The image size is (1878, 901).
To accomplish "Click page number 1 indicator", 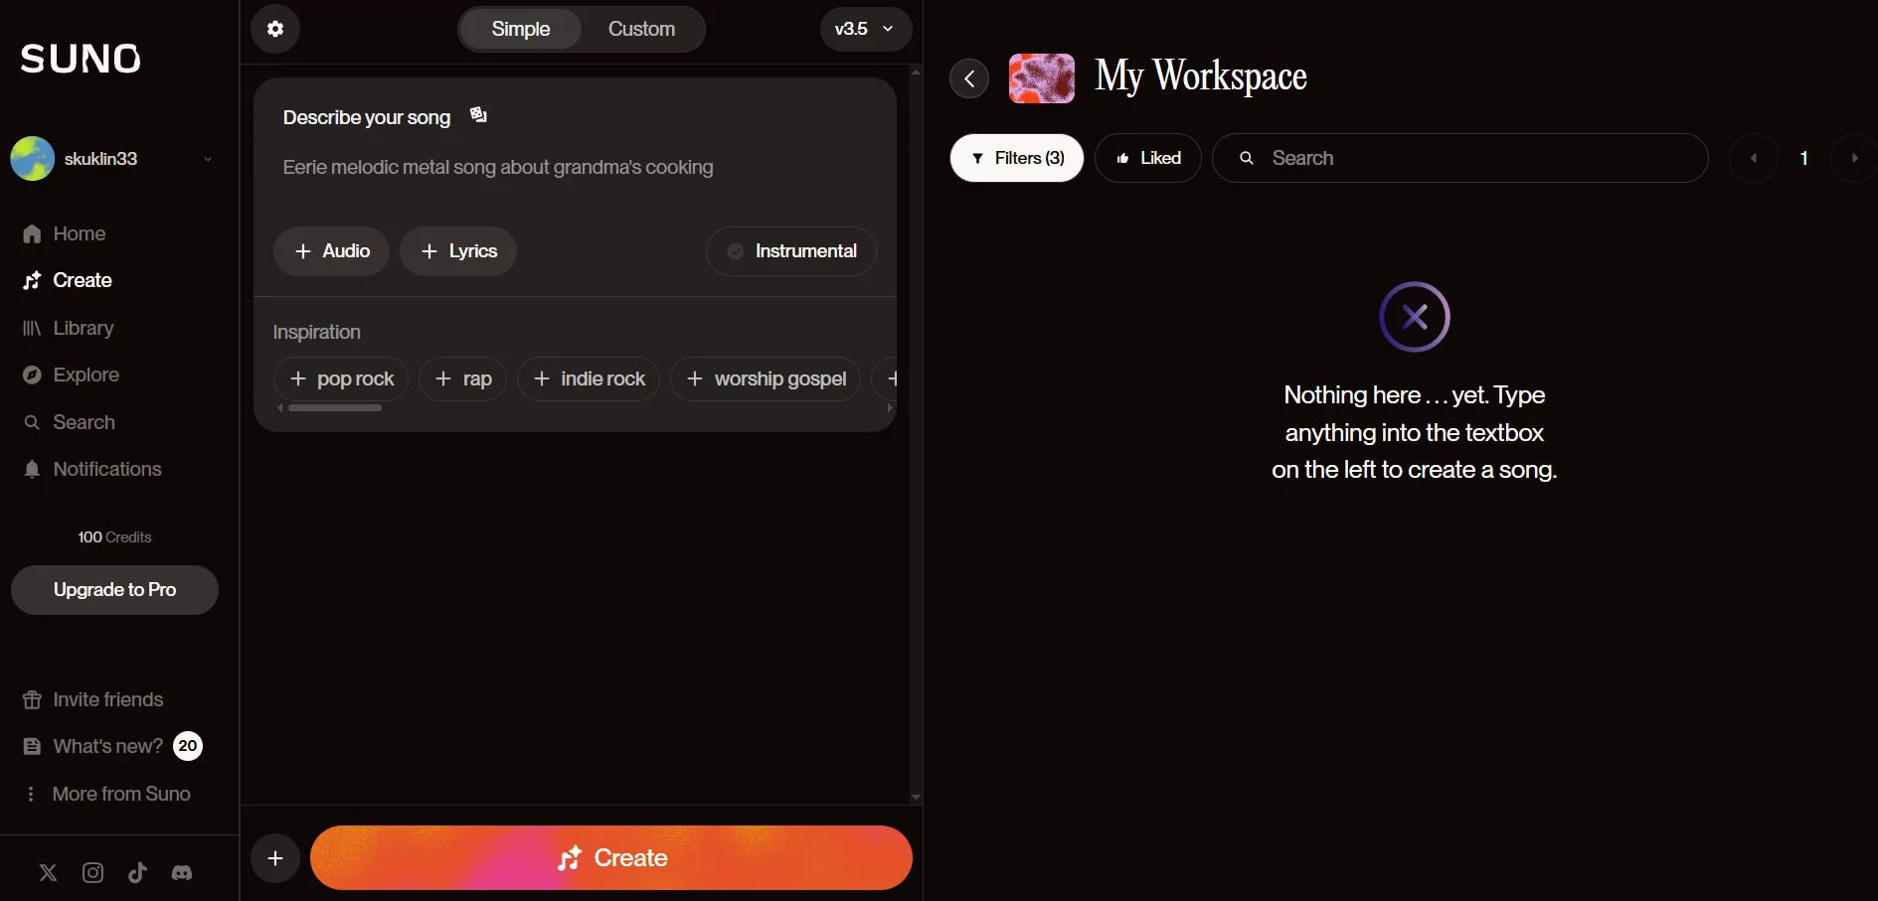I will pos(1804,158).
